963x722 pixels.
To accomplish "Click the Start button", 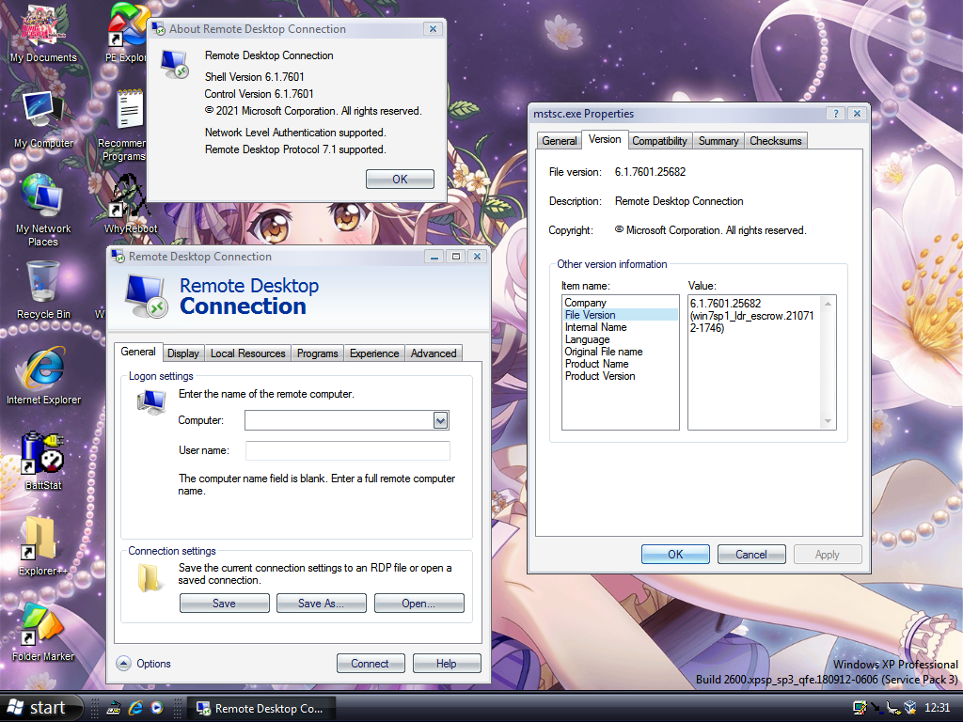I will coord(41,708).
